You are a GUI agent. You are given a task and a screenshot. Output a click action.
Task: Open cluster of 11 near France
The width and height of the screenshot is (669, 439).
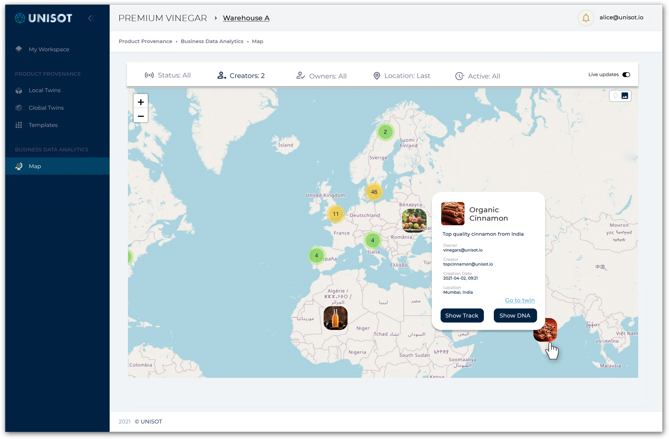tap(336, 214)
